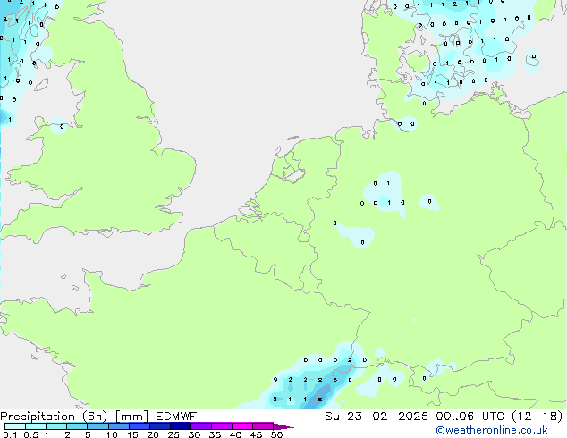Click the 'ECMWF' model label
Viewport: 567px width, 438px height.
point(176,416)
